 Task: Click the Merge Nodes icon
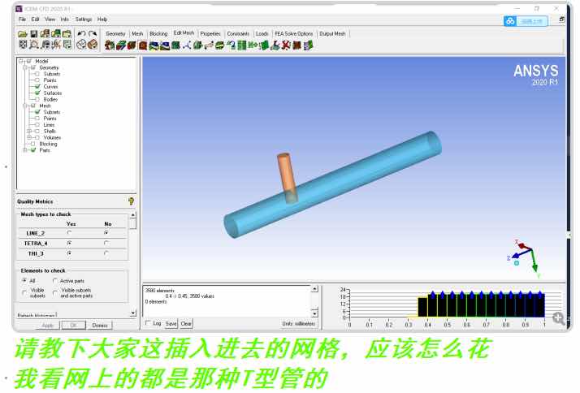187,45
